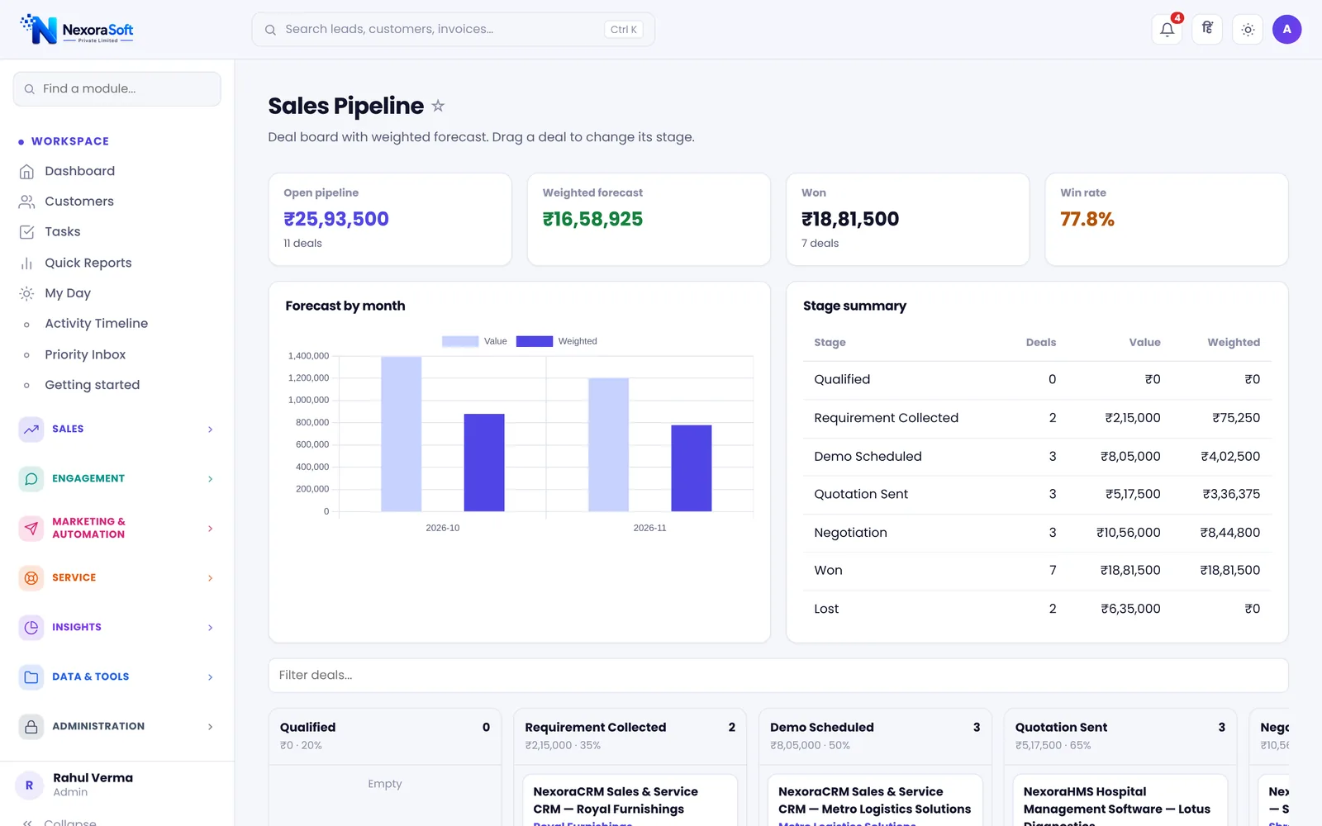Click the Open pipeline ₹25,93,500 value

[x=336, y=219]
